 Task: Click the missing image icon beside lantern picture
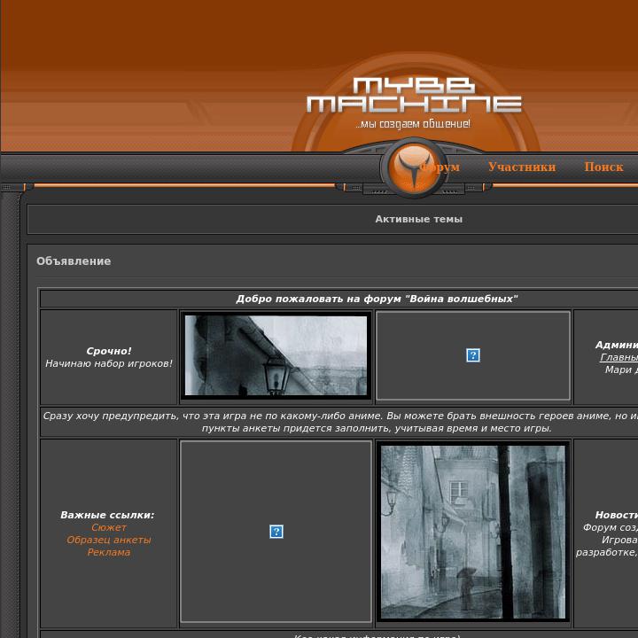point(473,355)
